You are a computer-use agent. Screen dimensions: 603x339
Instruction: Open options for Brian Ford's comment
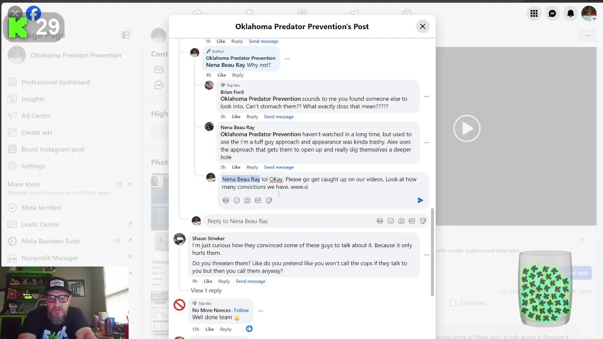tap(427, 97)
